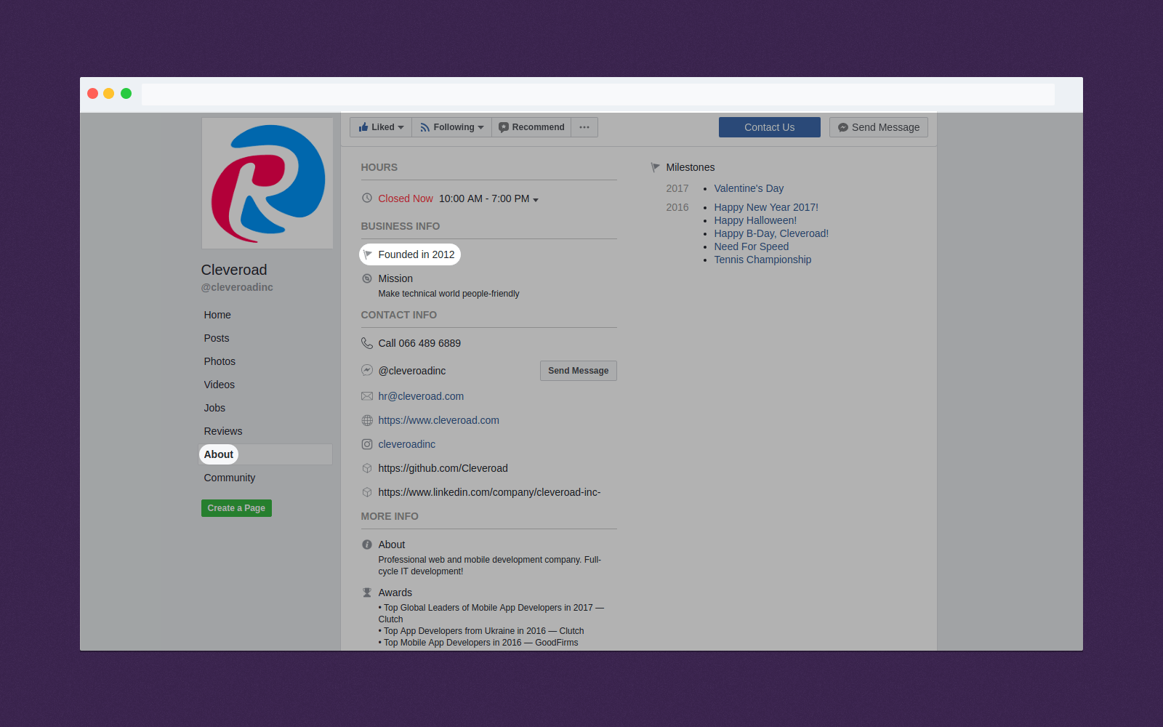
Task: Click the Instagram icon
Action: [367, 444]
